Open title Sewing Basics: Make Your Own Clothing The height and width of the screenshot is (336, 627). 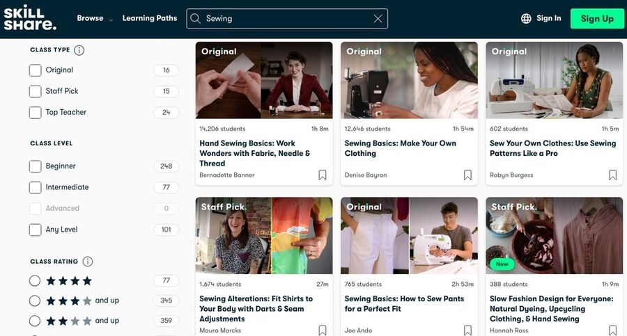pos(401,148)
